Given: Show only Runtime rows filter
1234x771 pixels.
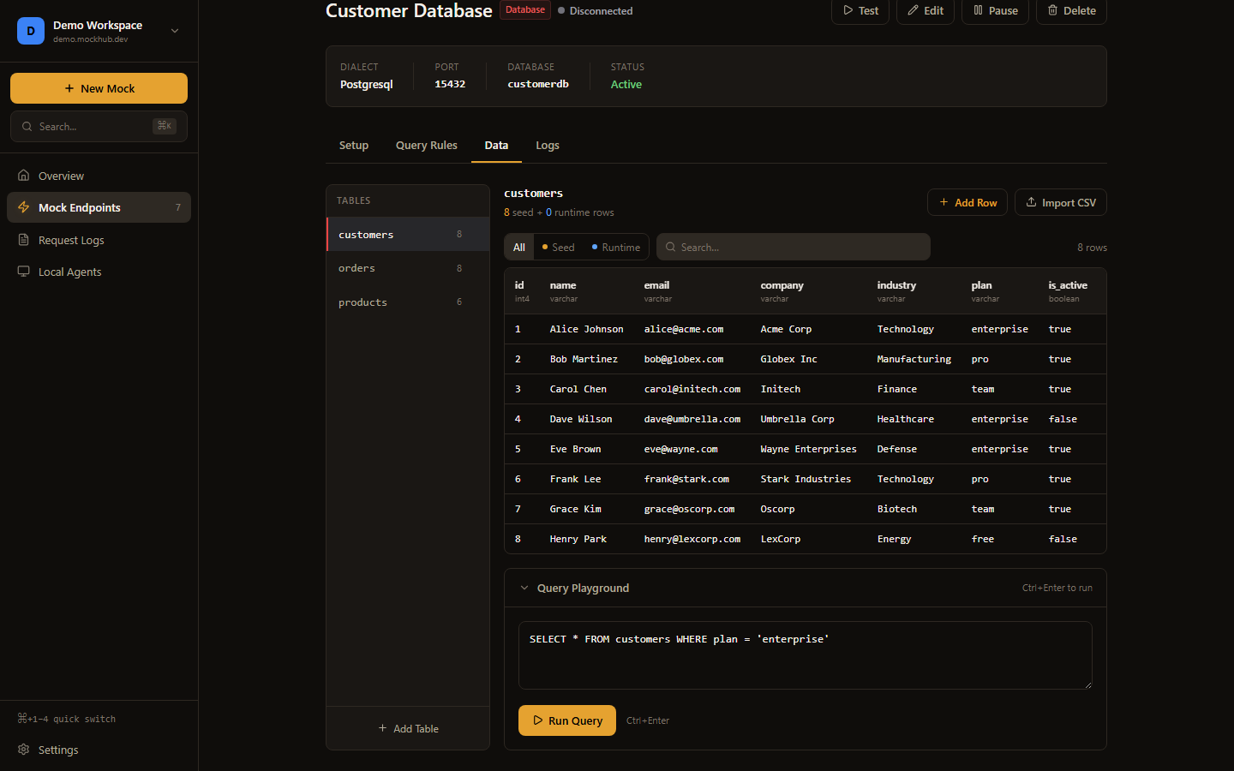Looking at the screenshot, I should [x=615, y=248].
